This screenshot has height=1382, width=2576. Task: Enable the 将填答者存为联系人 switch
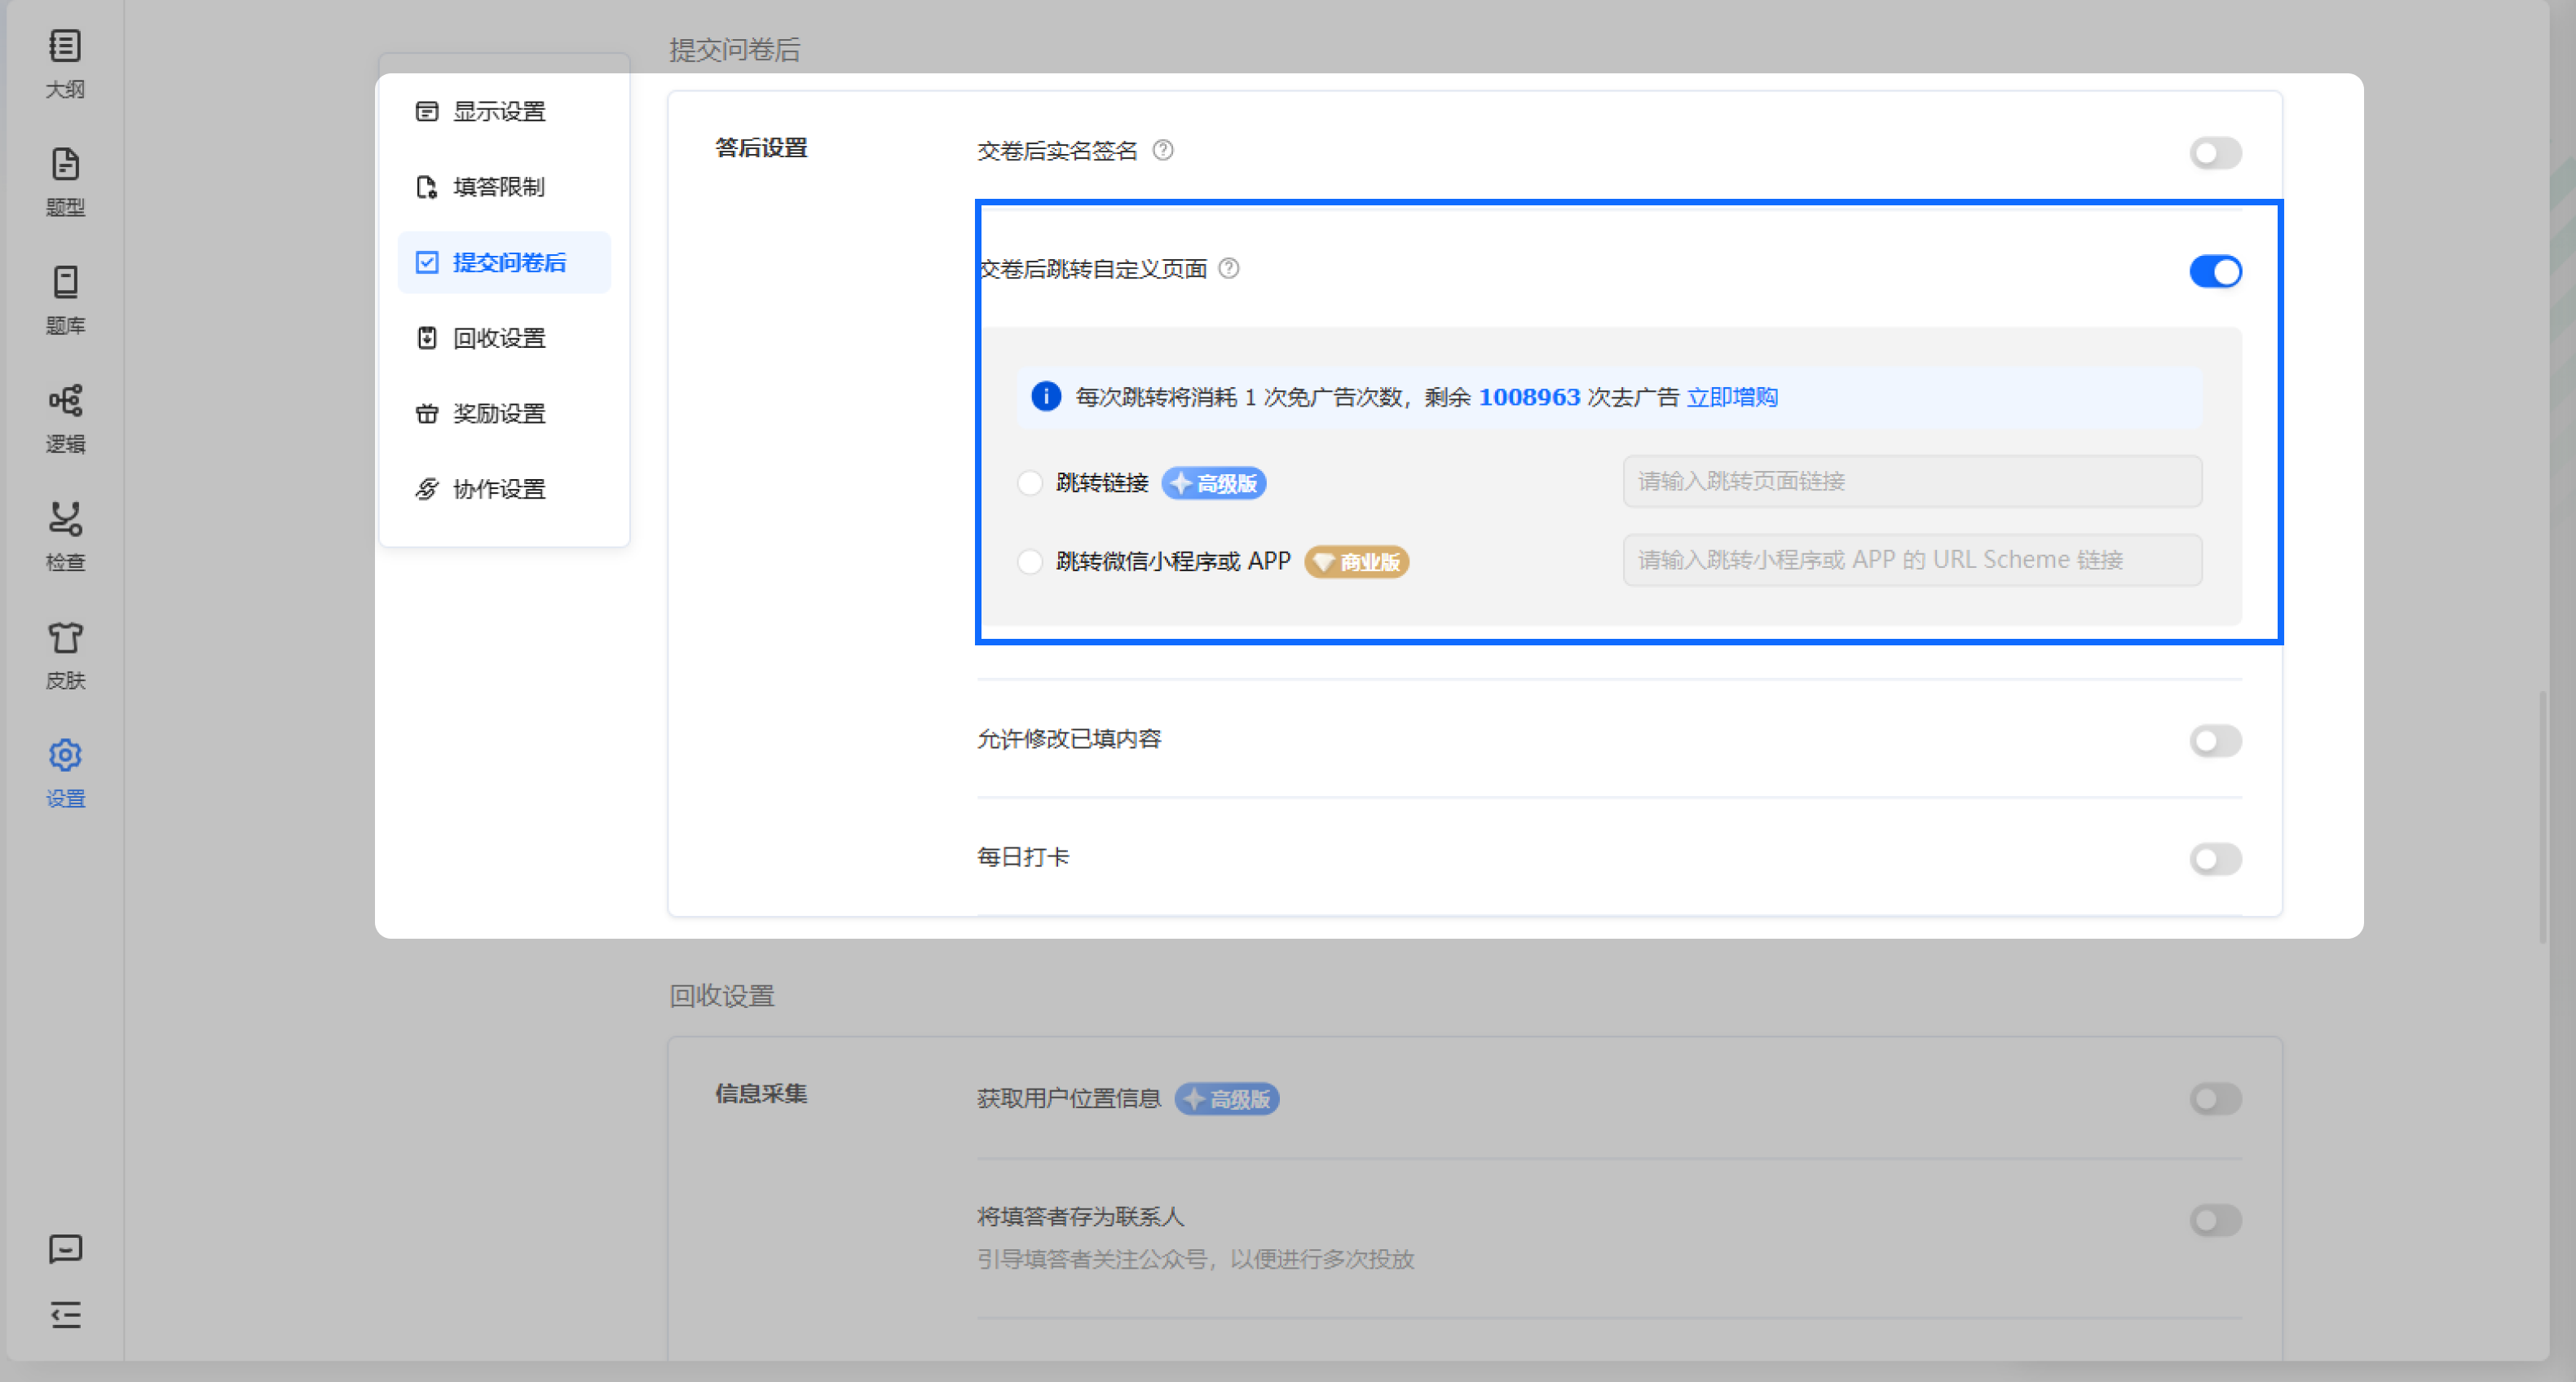point(2215,1220)
